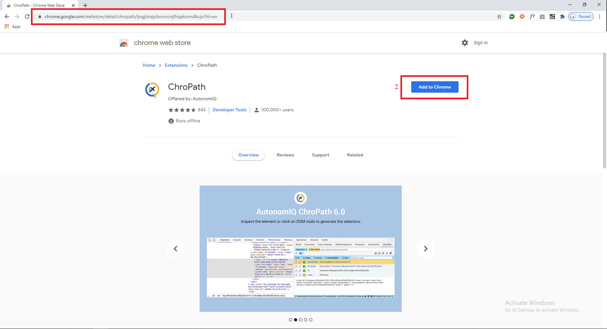
Task: Switch to the Overview tab
Action: [x=248, y=155]
